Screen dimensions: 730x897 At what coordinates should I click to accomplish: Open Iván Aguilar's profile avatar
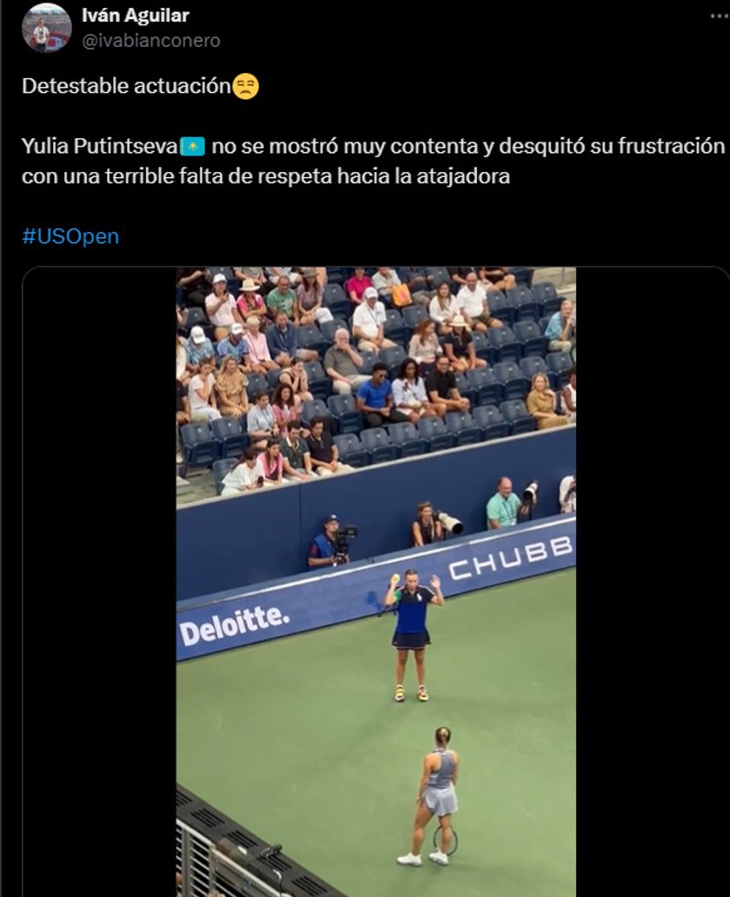point(46,28)
